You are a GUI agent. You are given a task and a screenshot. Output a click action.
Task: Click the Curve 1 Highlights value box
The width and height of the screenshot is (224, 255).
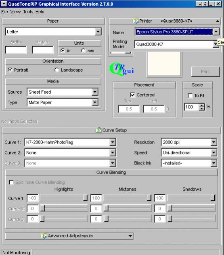point(32,198)
